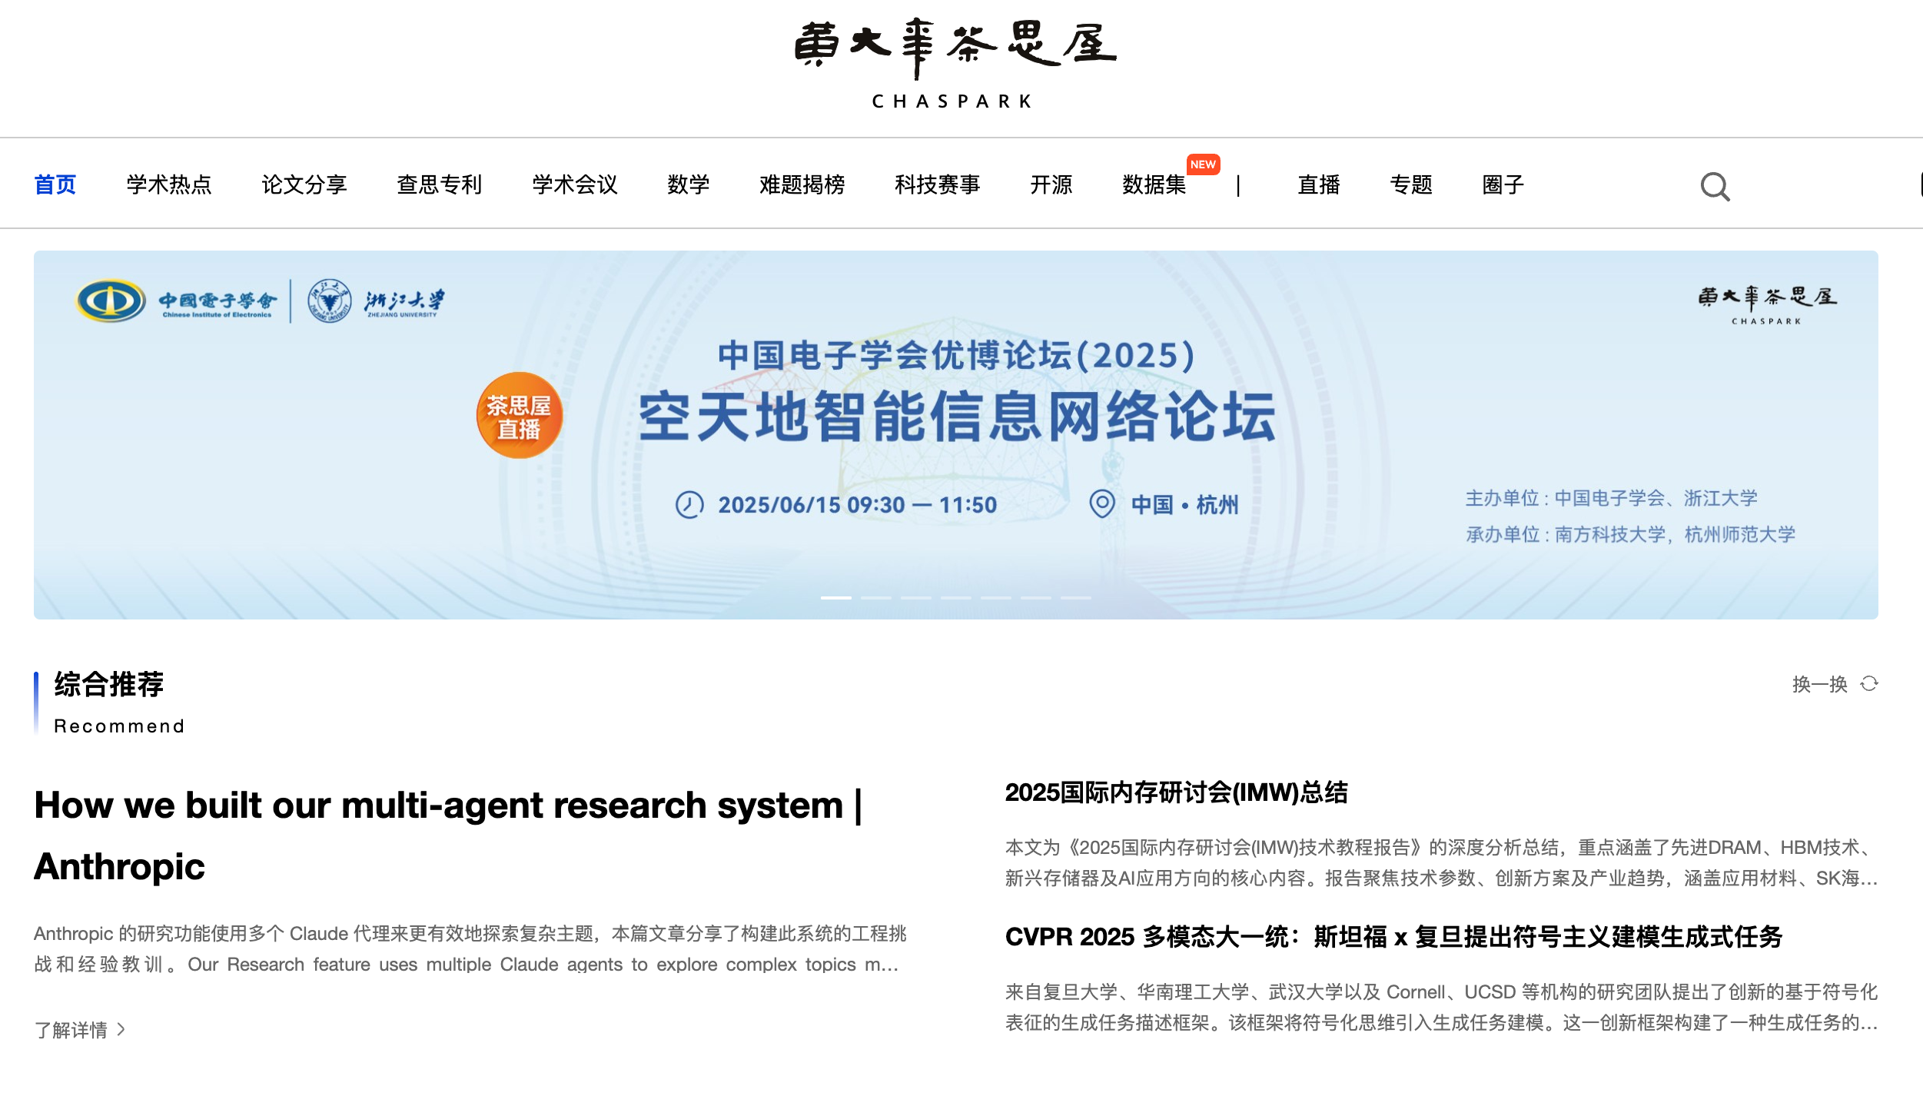Click the Anthropic article summary text
1923x1096 pixels.
click(x=470, y=949)
